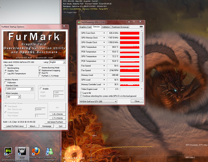Image resolution: width=208 pixels, height=162 pixels.
Task: Select Benchmarking run mode
Action: point(6,68)
